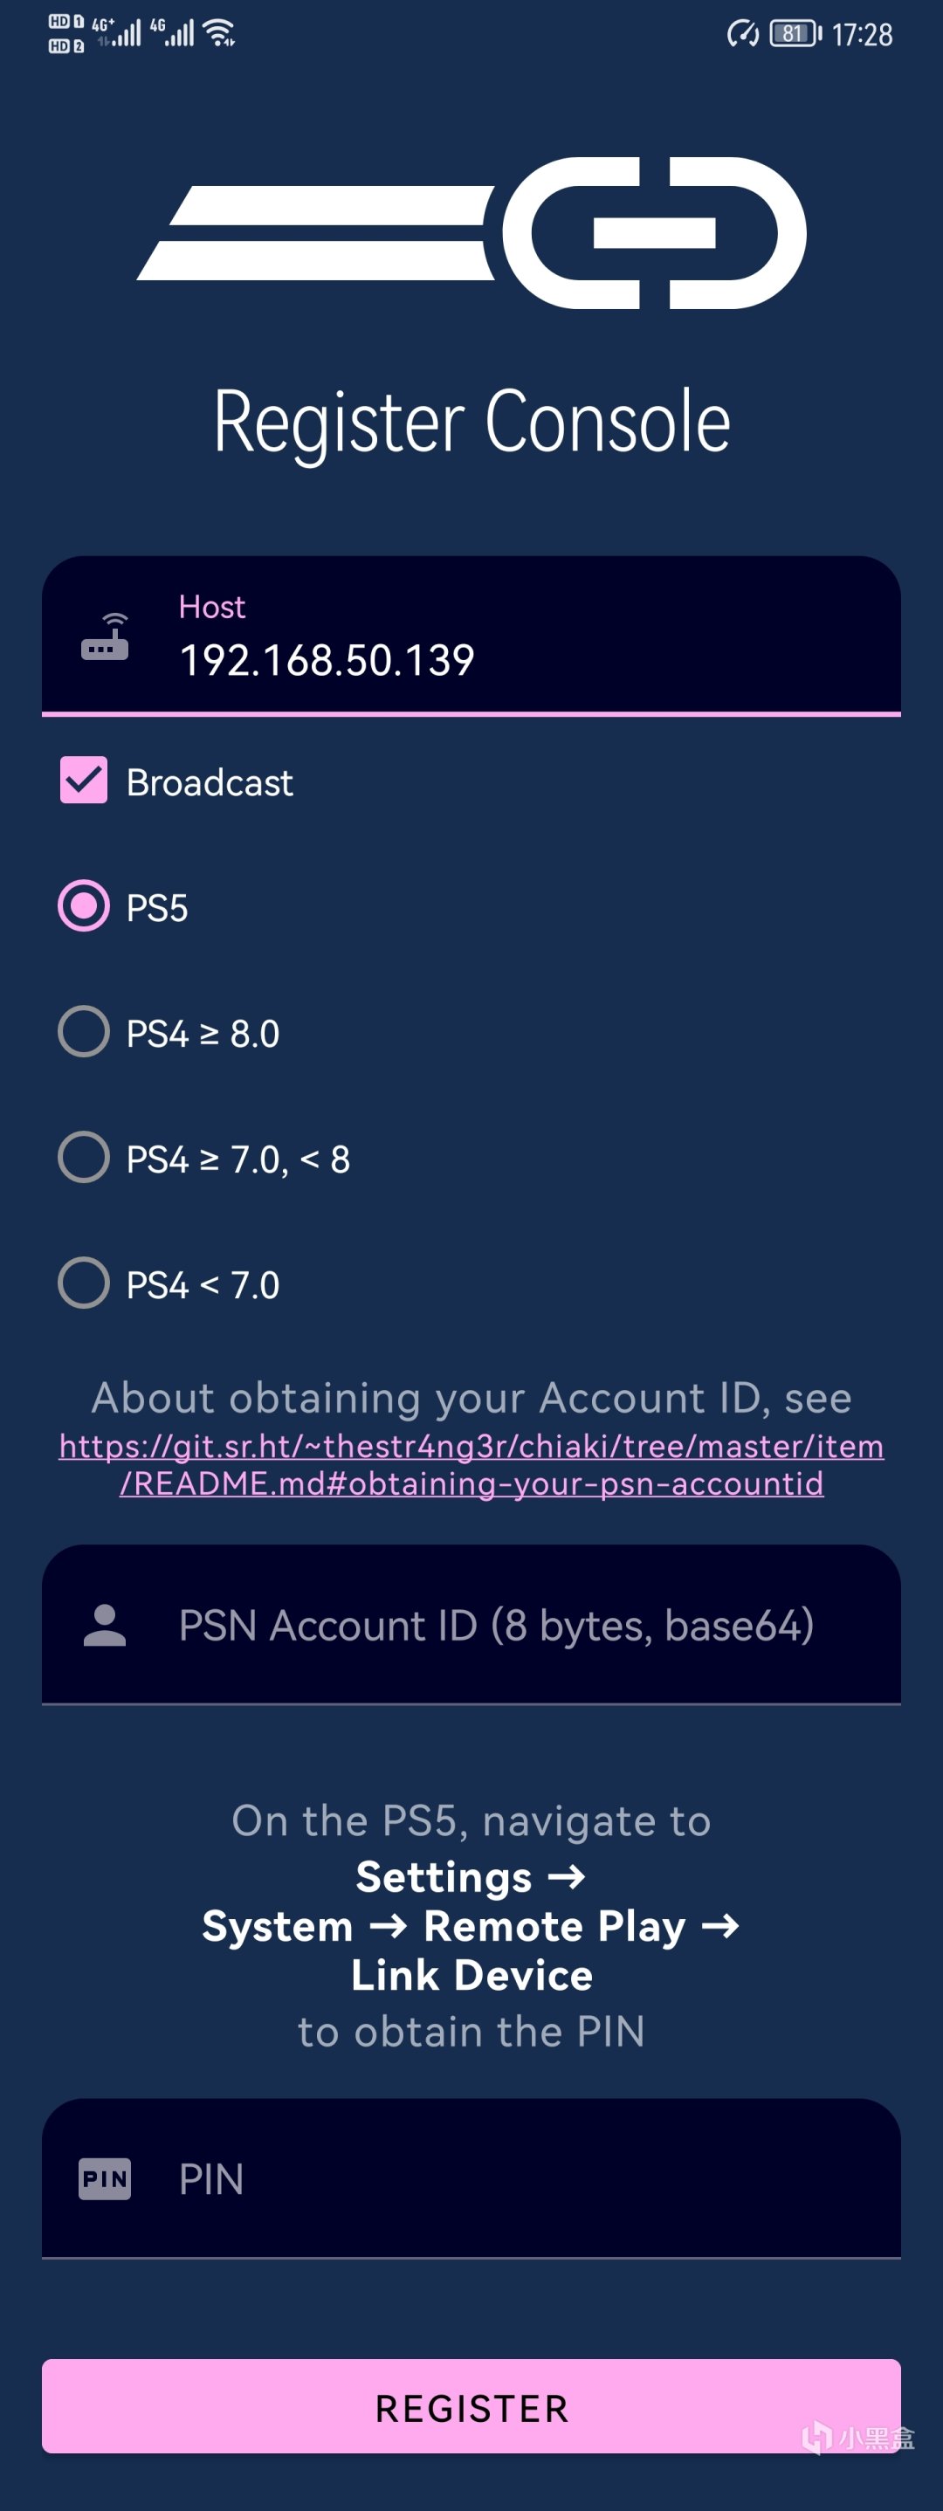Open the Chiaki README account ID link

[471, 1464]
